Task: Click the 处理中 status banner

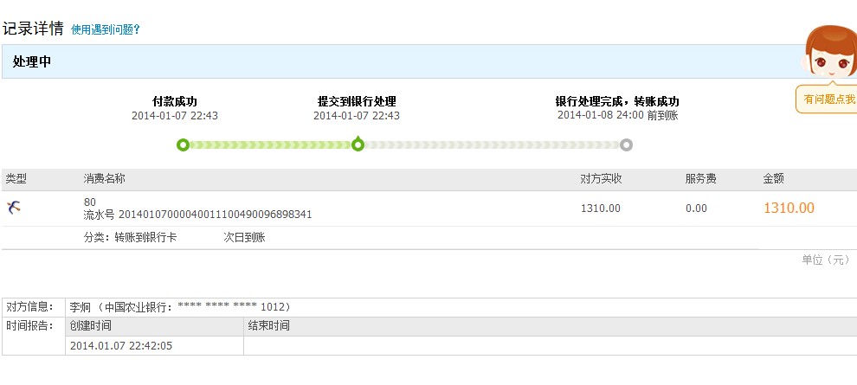Action: click(32, 61)
